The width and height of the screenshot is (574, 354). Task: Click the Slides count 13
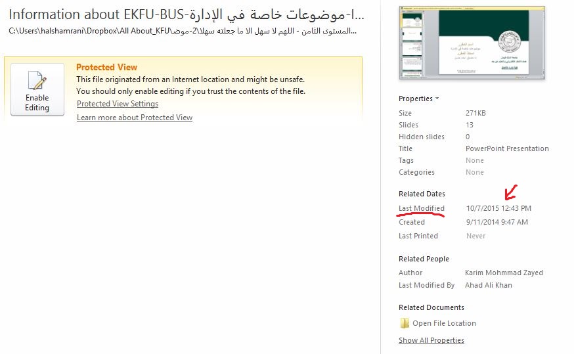[x=470, y=125]
